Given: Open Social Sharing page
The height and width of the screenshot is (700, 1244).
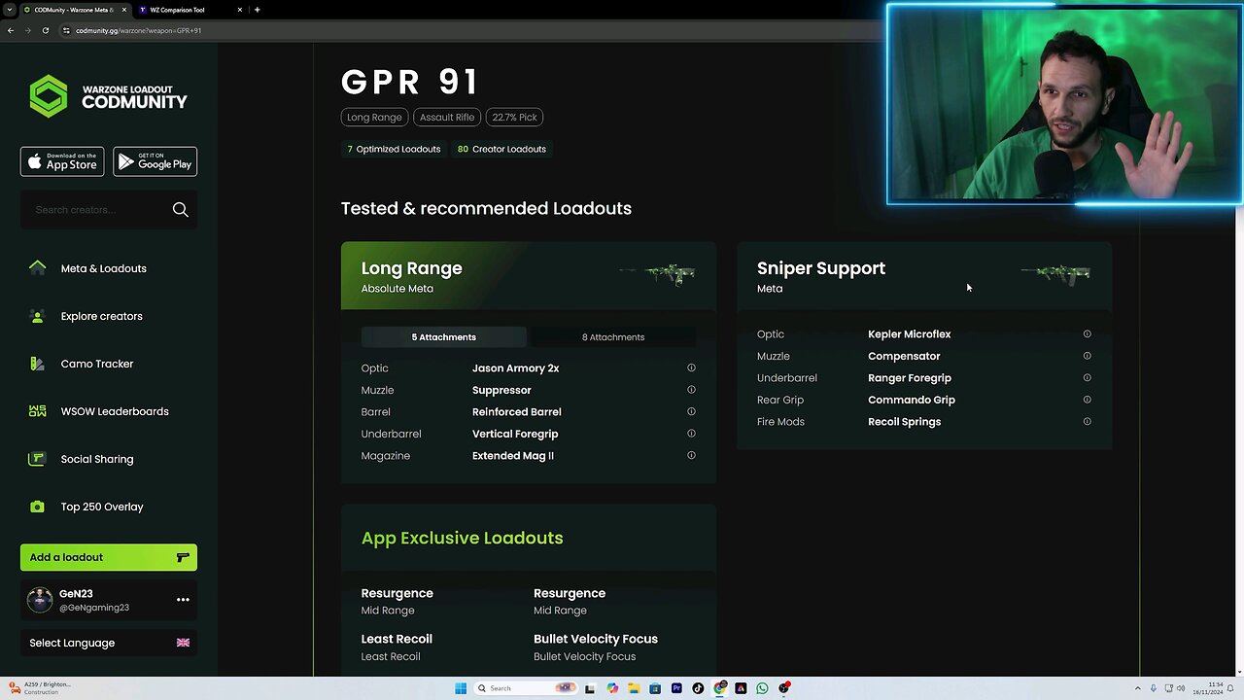Looking at the screenshot, I should (x=96, y=459).
